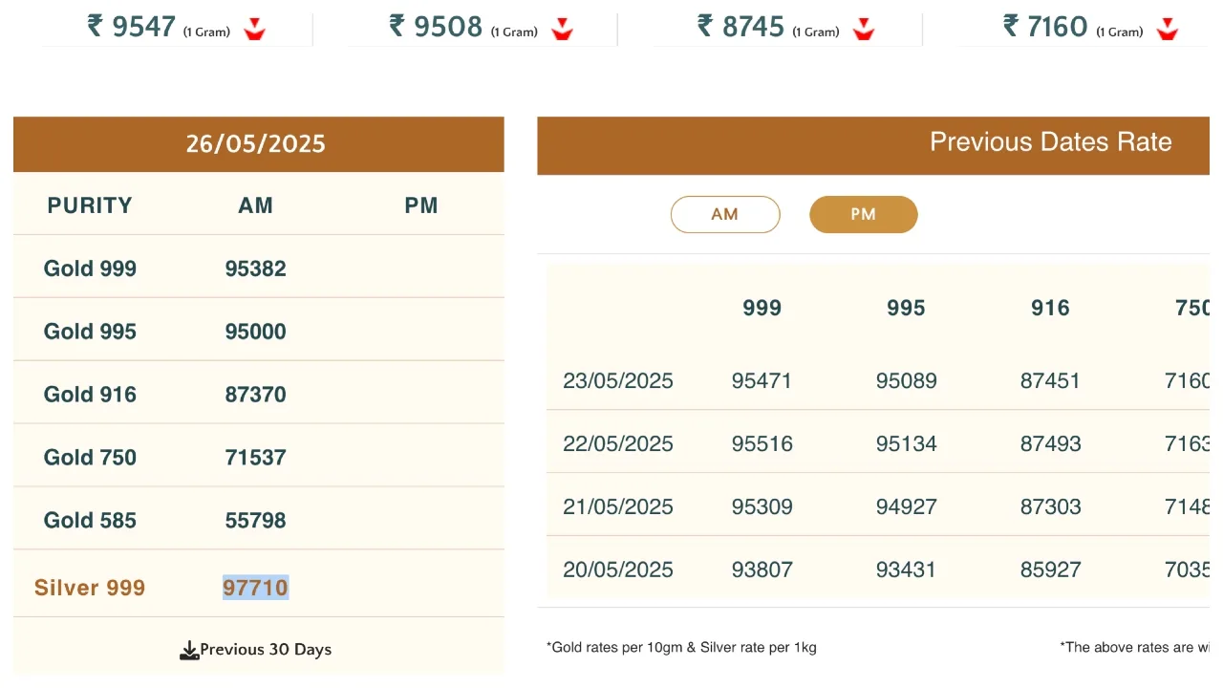Select the PM rates toggle
1223x688 pixels.
863,215
